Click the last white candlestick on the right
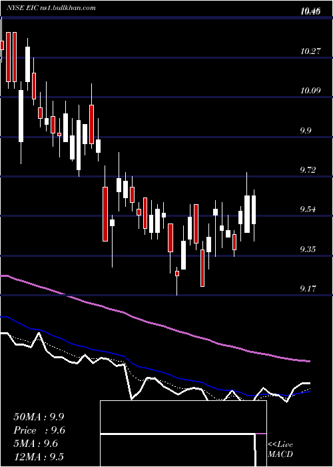This screenshot has width=333, height=467. [x=254, y=209]
